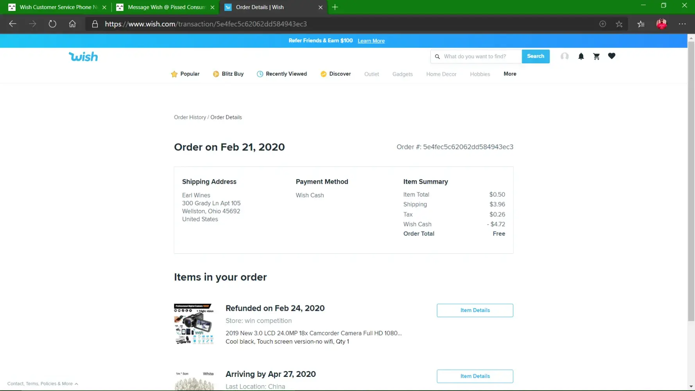This screenshot has width=695, height=391.
Task: Go back to Order History breadcrumb
Action: 190,117
